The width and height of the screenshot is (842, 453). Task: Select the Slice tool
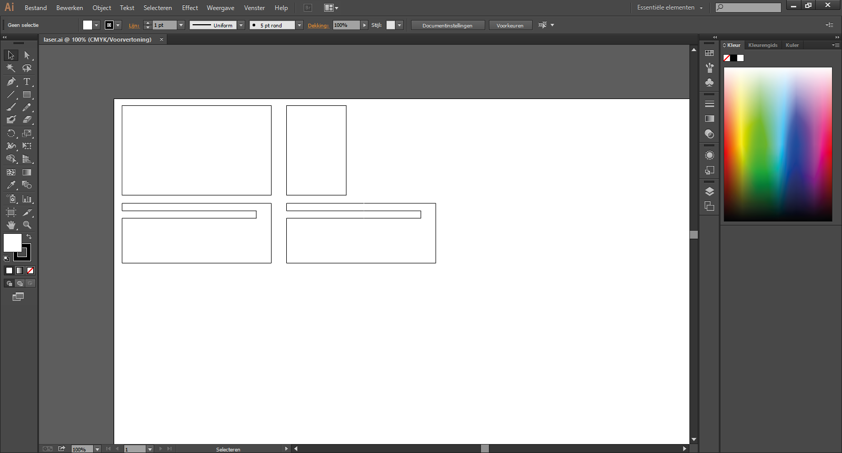[x=27, y=212]
